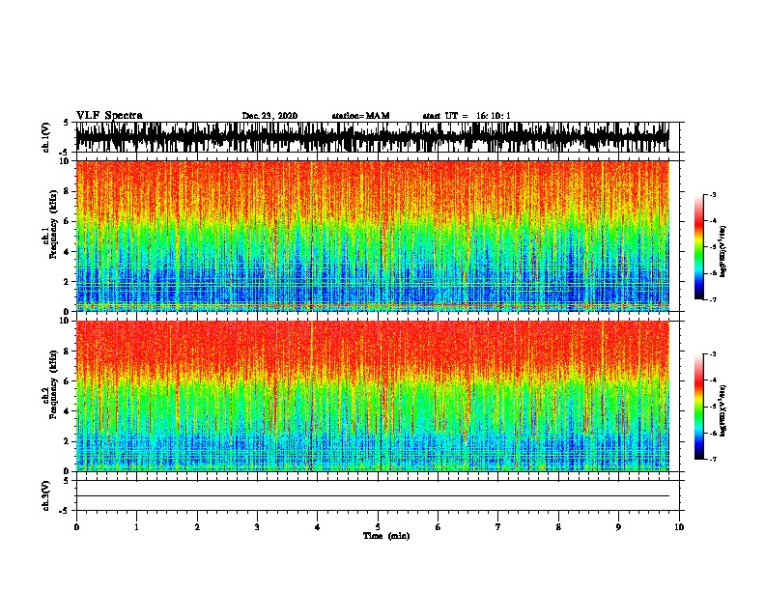Click the ch.1 colorbar log(PSD) label
The width and height of the screenshot is (765, 591).
coord(723,251)
